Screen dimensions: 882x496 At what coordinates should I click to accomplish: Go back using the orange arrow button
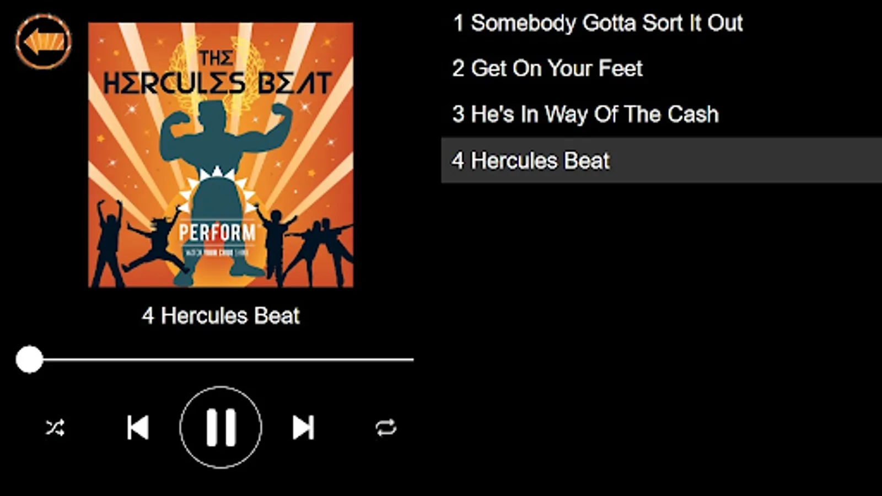click(x=44, y=41)
